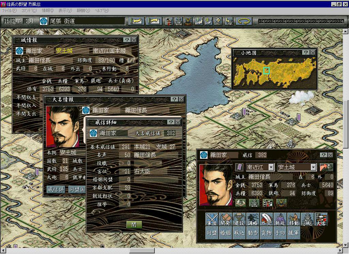Expand the 安土城 castle dropdown
Viewport: 349px width, 254px height.
(x=314, y=167)
